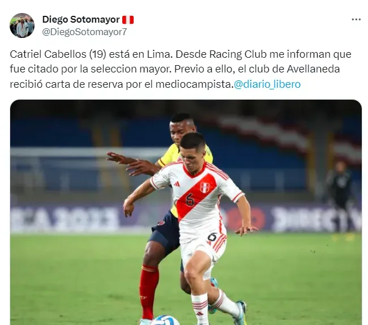
Task: Click the football at the photo's bottom edge
Action: click(x=162, y=320)
